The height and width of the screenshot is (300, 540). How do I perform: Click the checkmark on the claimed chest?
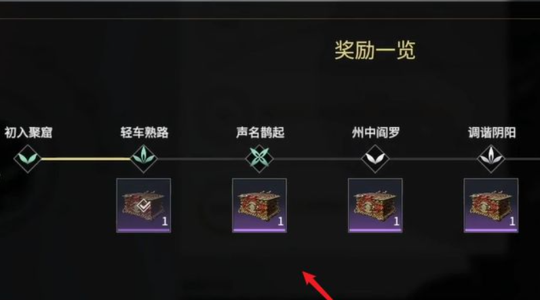point(144,206)
